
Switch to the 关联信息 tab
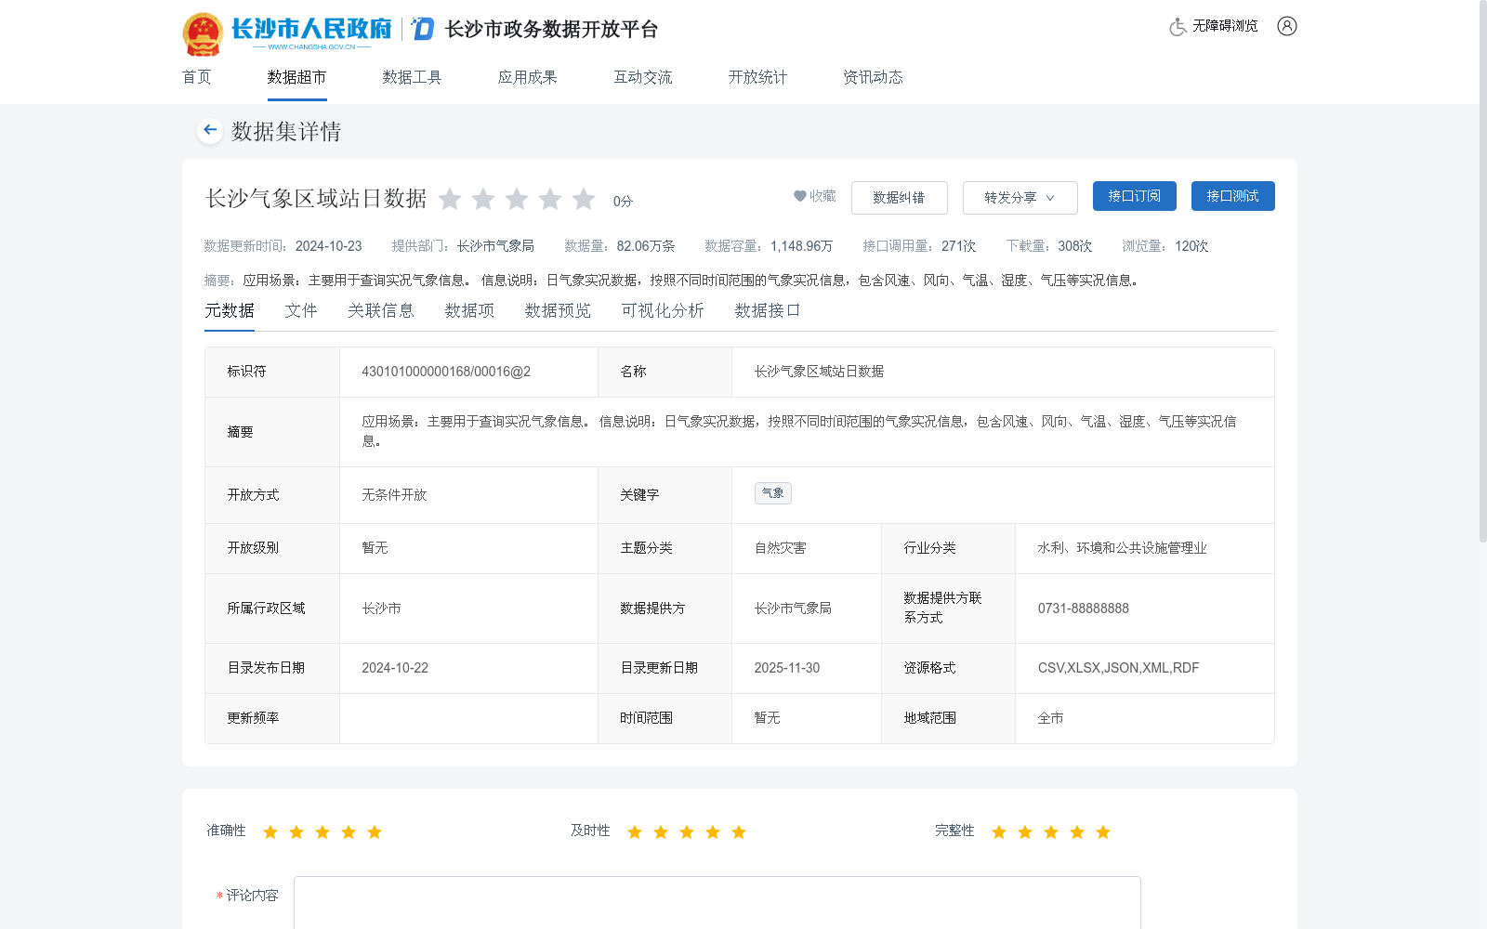click(381, 310)
